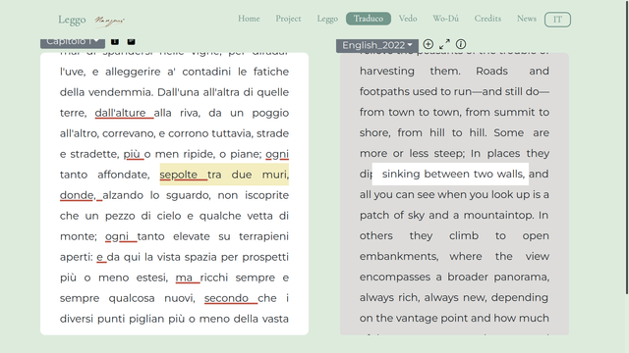
Task: Open the News page link
Action: [527, 19]
